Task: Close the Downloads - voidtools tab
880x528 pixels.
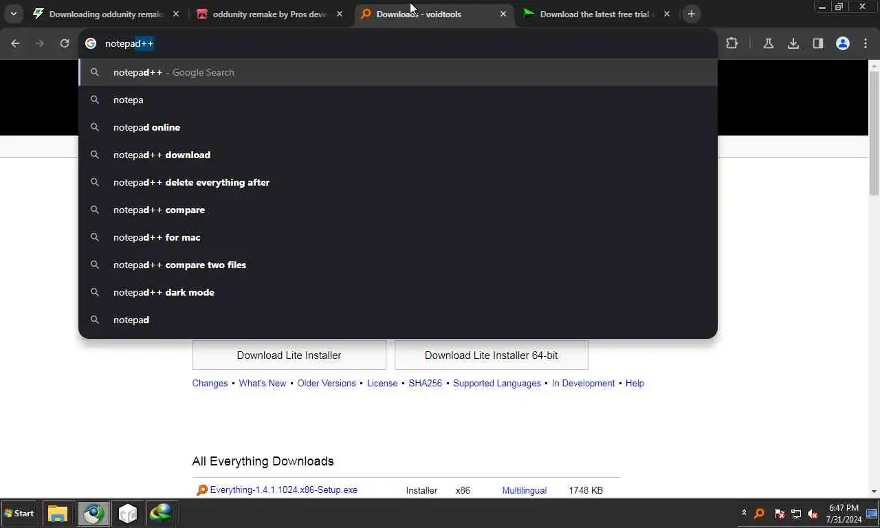Action: tap(503, 14)
